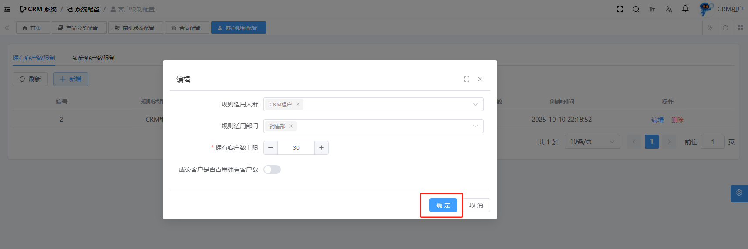The width and height of the screenshot is (748, 249).
Task: Open the 合同配置 tab
Action: (x=187, y=28)
